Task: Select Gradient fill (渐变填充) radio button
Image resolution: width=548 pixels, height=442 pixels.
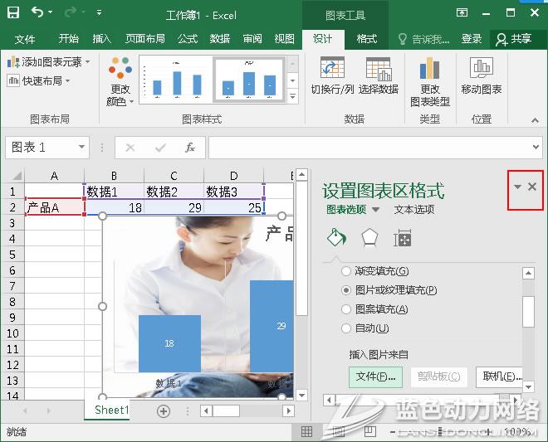Action: [x=347, y=271]
